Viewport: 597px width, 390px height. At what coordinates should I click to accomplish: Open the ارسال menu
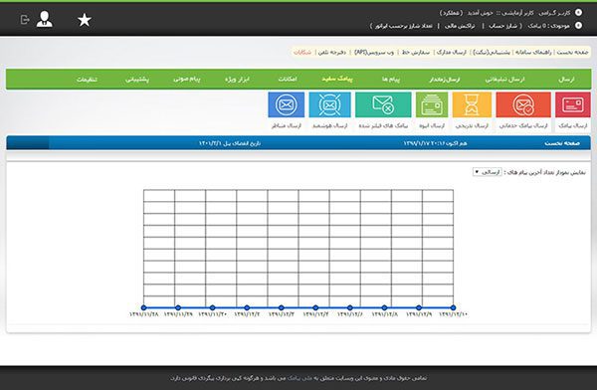coord(566,80)
